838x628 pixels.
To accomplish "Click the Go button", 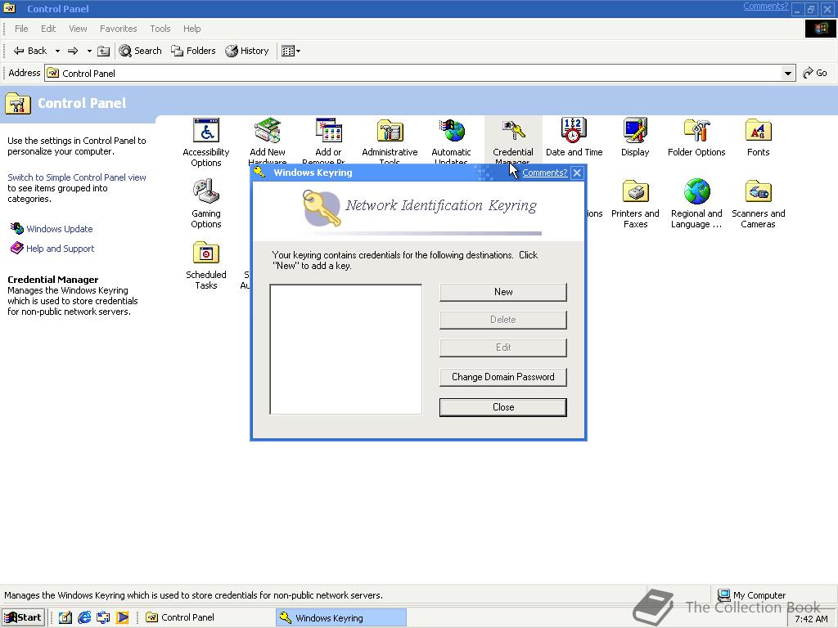I will tap(815, 73).
